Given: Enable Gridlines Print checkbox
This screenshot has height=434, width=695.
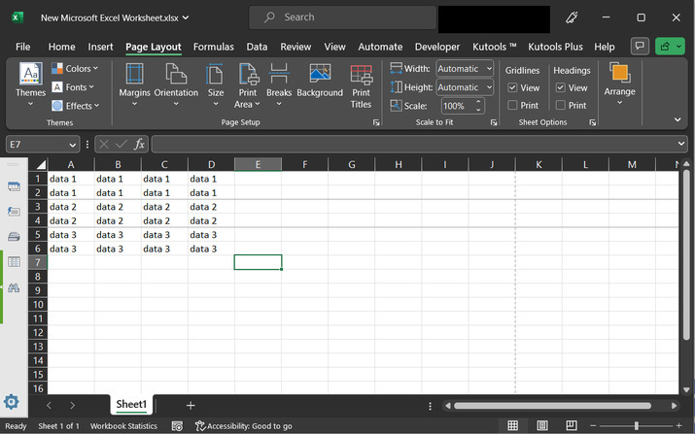Looking at the screenshot, I should point(512,106).
